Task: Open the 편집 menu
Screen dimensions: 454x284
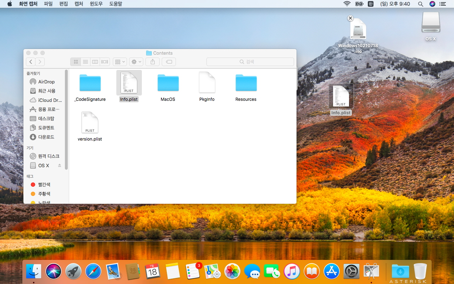Action: (x=63, y=4)
